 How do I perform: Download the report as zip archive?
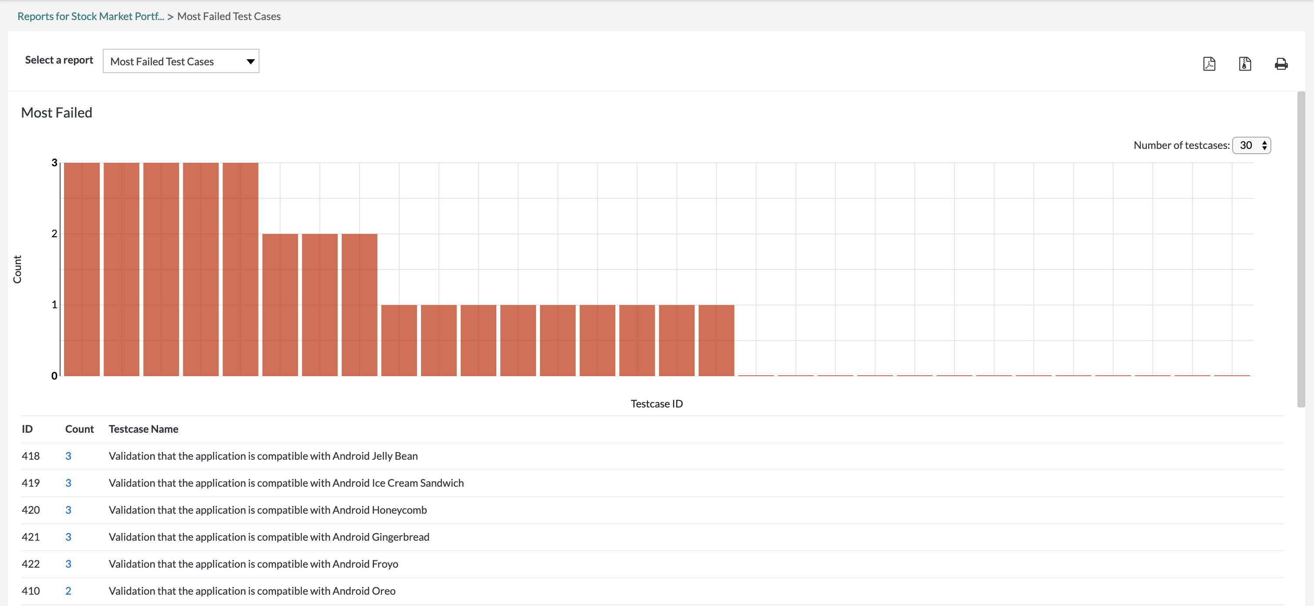1245,64
